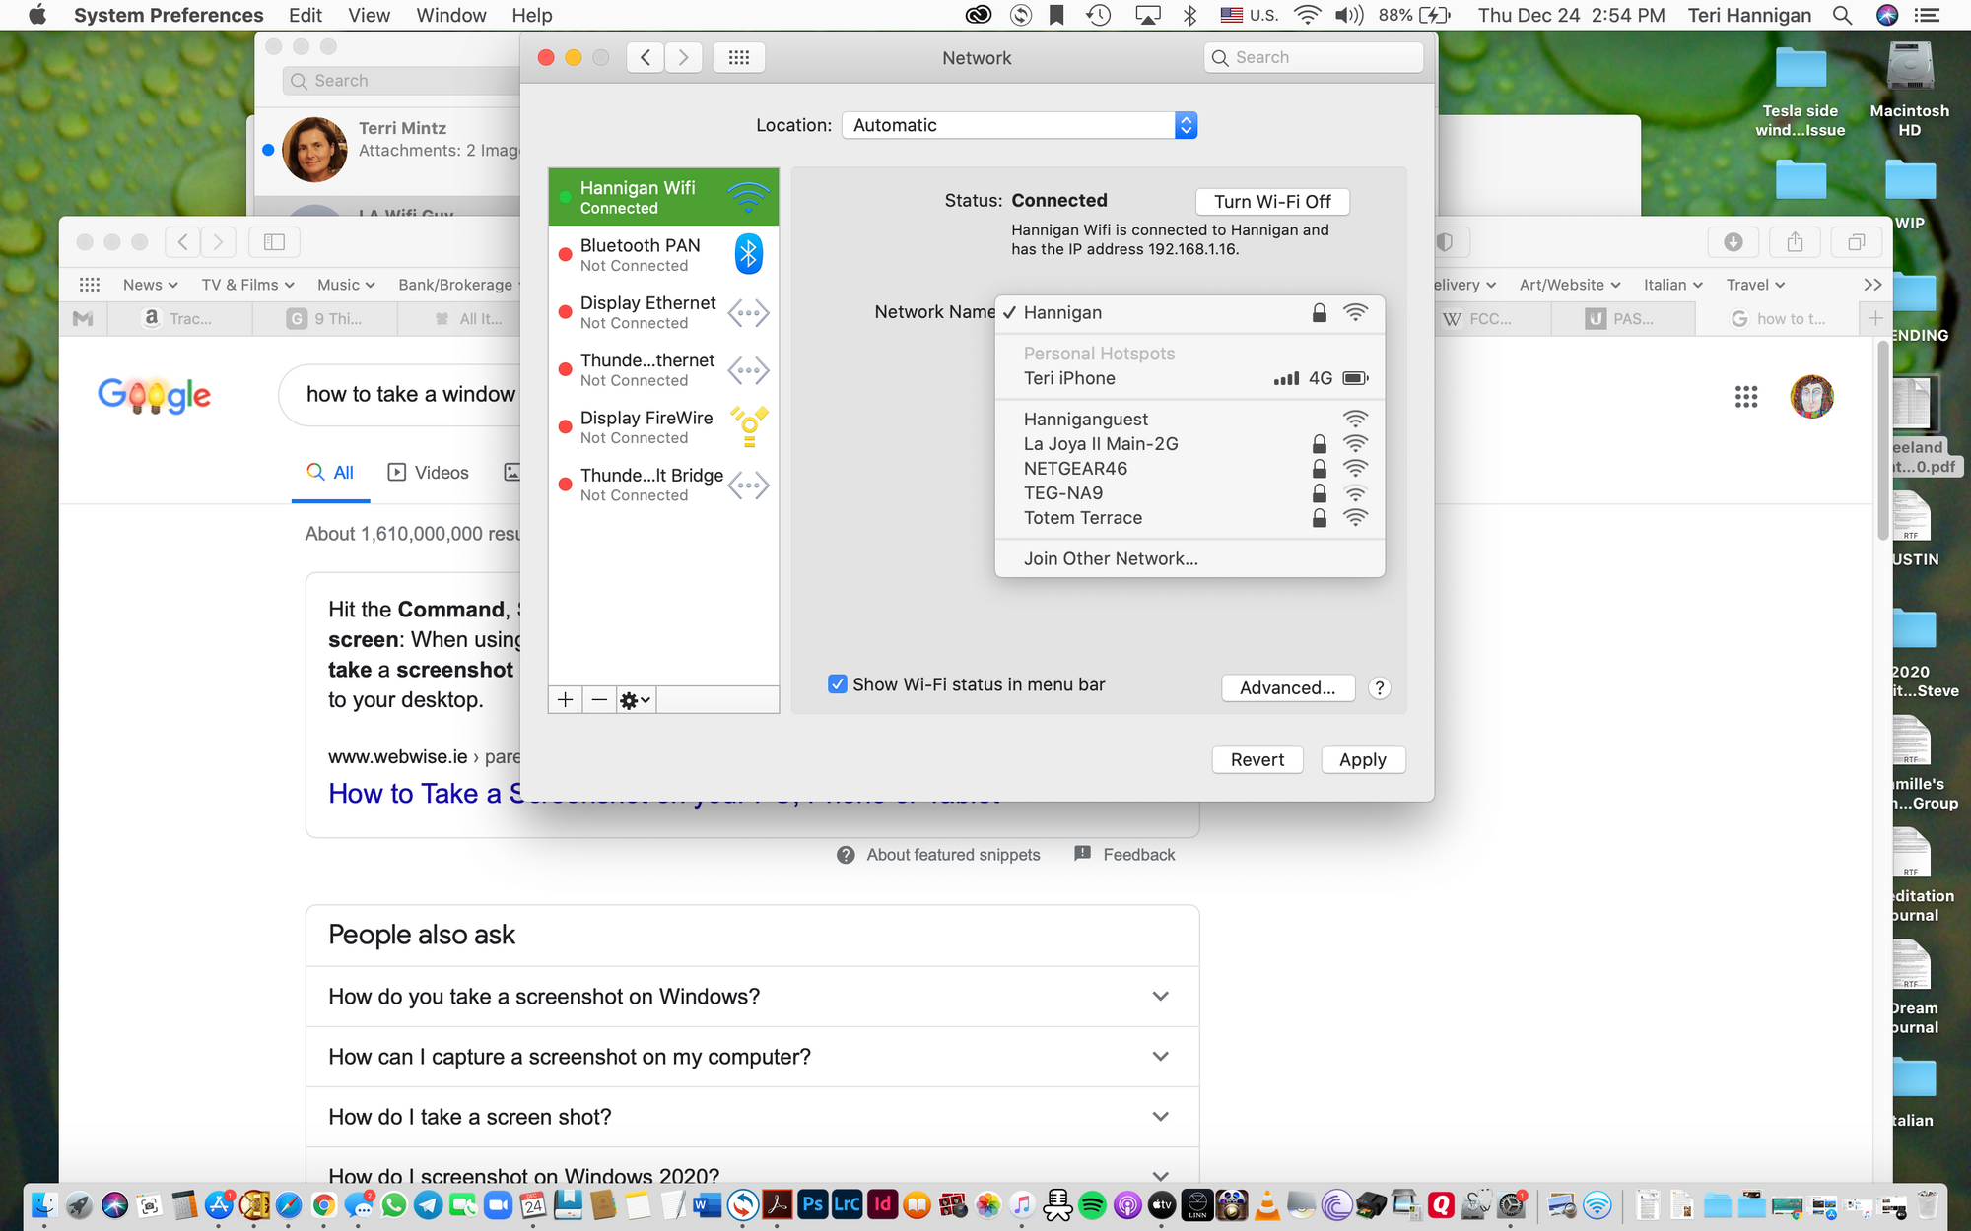Drag the battery percentage indicator
Screen dimensions: 1971x1231
point(1409,16)
